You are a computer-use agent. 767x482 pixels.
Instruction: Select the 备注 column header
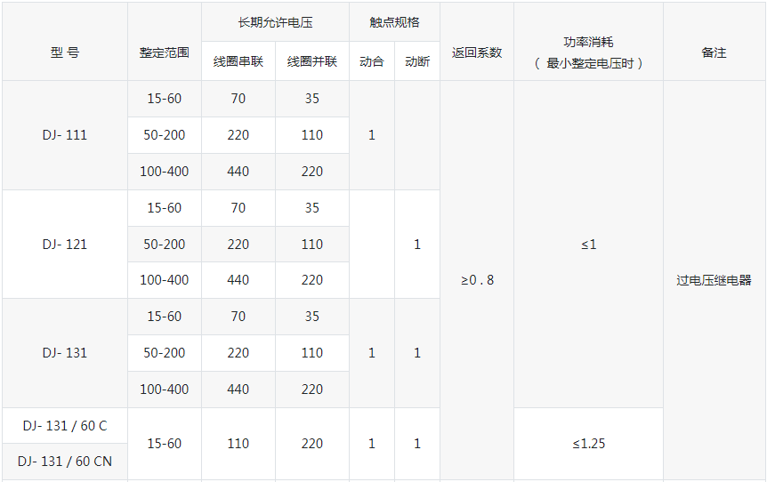714,52
